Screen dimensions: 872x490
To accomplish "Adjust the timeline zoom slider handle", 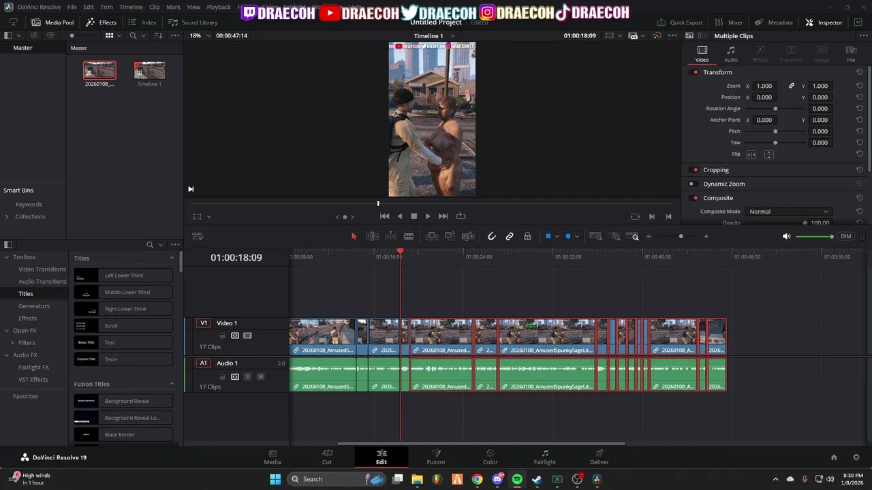I will [x=681, y=236].
